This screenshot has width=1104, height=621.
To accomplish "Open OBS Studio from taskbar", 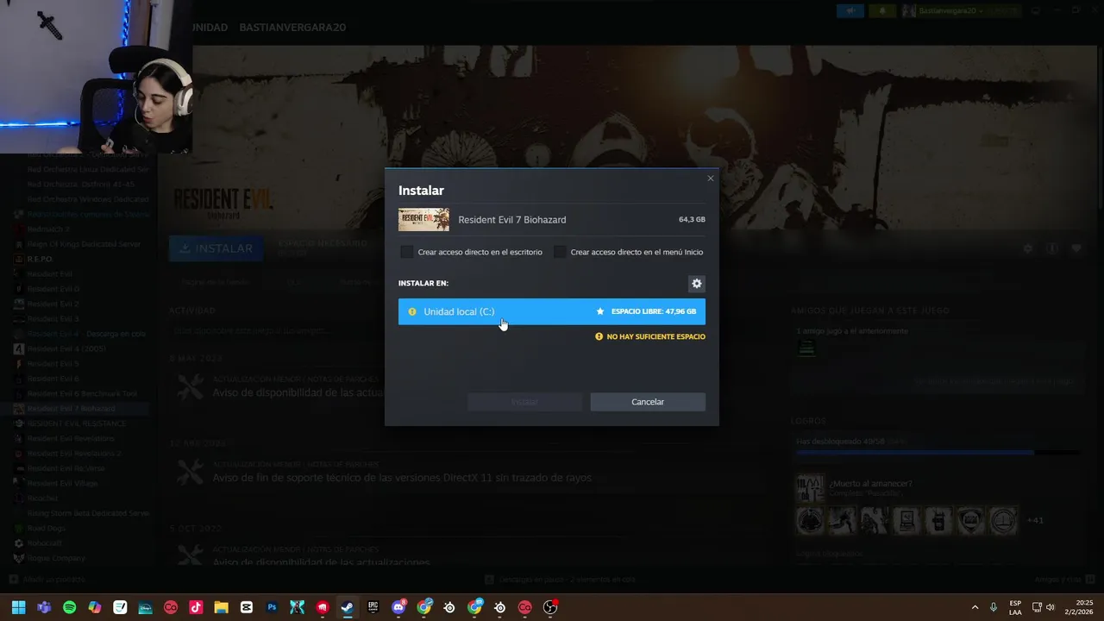I will pyautogui.click(x=550, y=607).
